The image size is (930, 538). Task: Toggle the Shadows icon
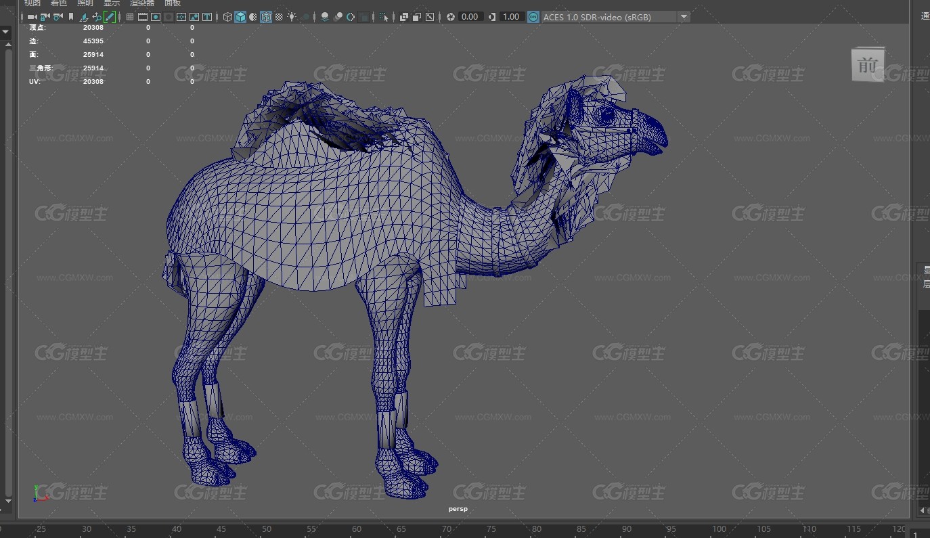click(305, 17)
